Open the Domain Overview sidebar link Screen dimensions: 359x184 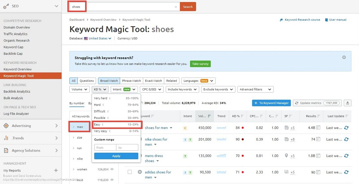click(x=17, y=27)
